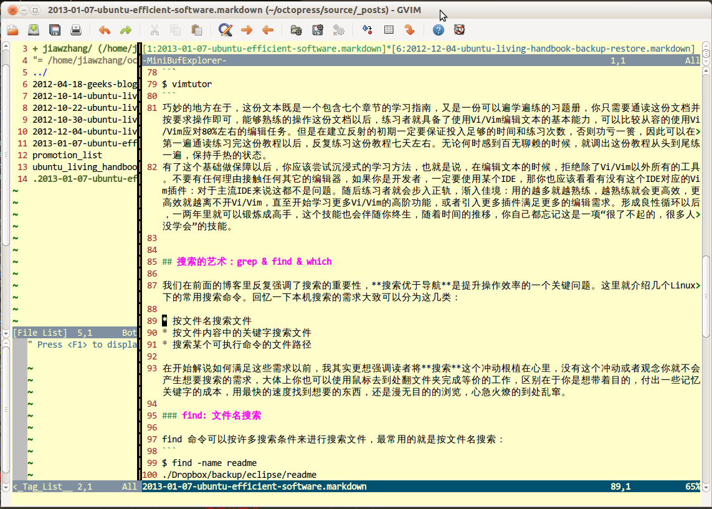Image resolution: width=712 pixels, height=509 pixels.
Task: Print the document with the printer icon
Action: (x=76, y=29)
